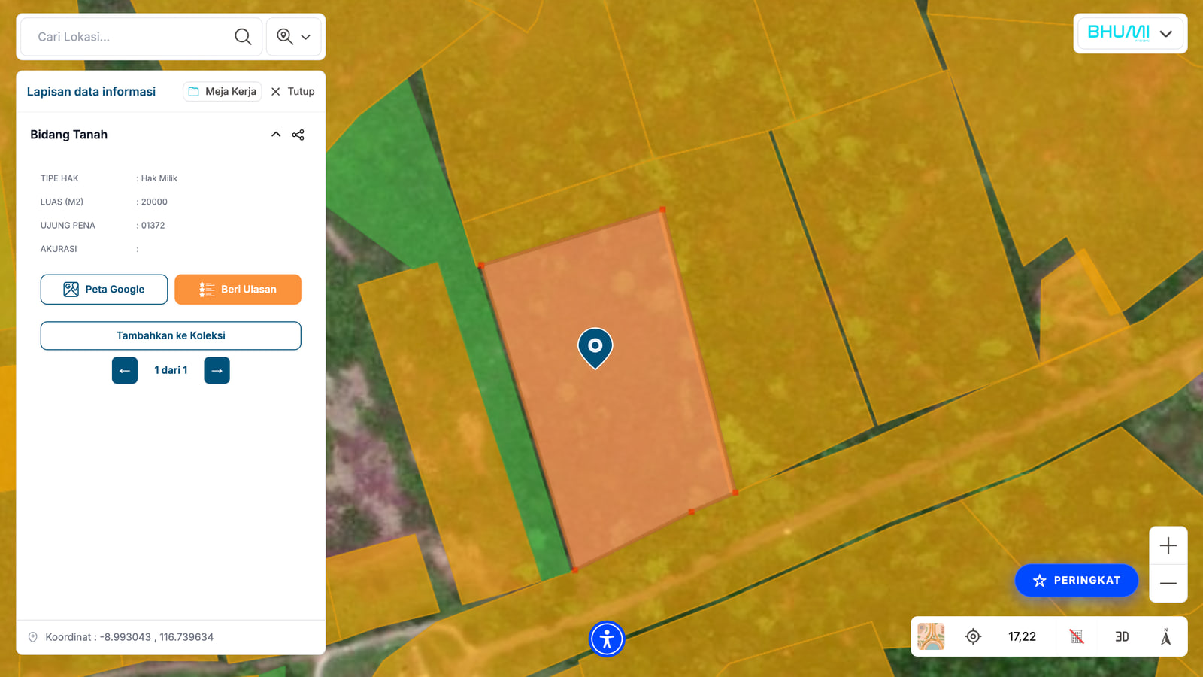Share the Bidang Tanah info
This screenshot has width=1203, height=677.
[x=298, y=135]
